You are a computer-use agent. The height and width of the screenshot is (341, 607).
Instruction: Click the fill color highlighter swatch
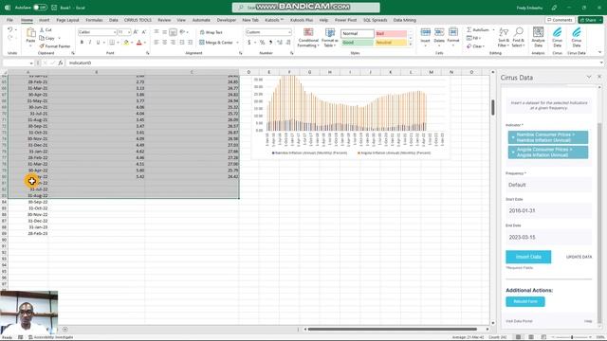pos(126,42)
